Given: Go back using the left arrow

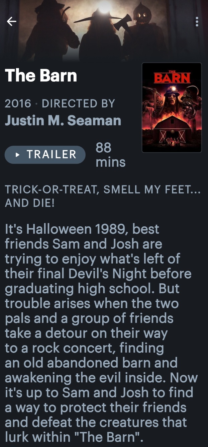Looking at the screenshot, I should coord(11,21).
